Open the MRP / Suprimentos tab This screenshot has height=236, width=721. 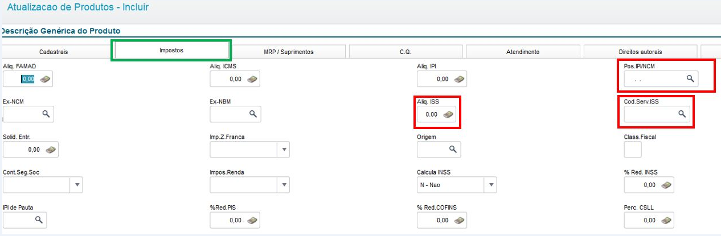(x=288, y=52)
